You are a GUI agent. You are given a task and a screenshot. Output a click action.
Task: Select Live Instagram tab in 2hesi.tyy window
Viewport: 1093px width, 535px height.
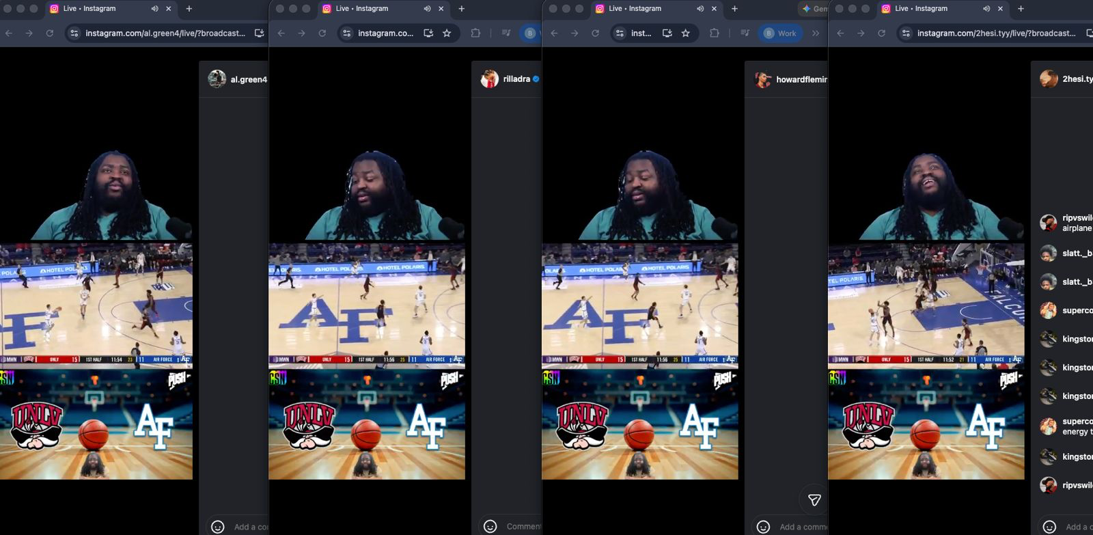click(942, 9)
